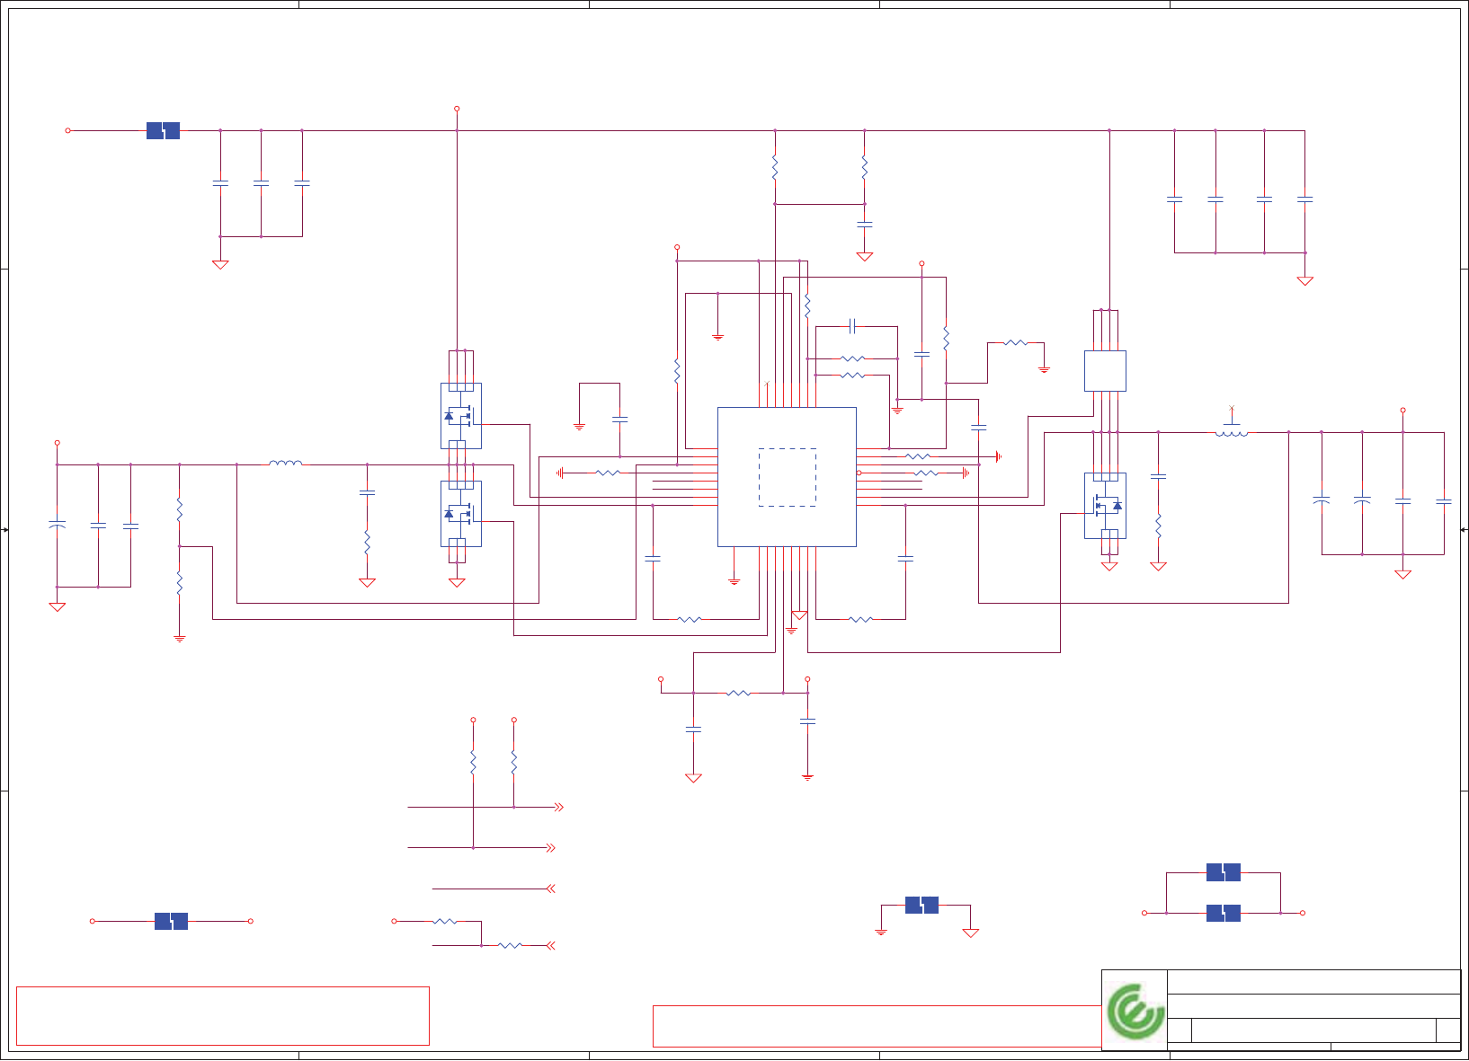Image resolution: width=1469 pixels, height=1061 pixels.
Task: Select resistor going to ground right of feedback network
Action: (1014, 342)
